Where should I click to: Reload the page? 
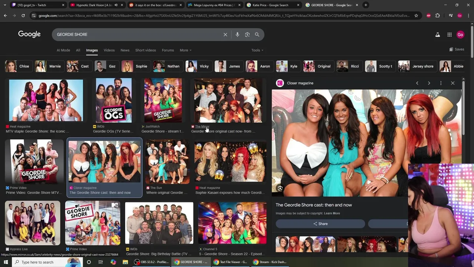(x=23, y=16)
